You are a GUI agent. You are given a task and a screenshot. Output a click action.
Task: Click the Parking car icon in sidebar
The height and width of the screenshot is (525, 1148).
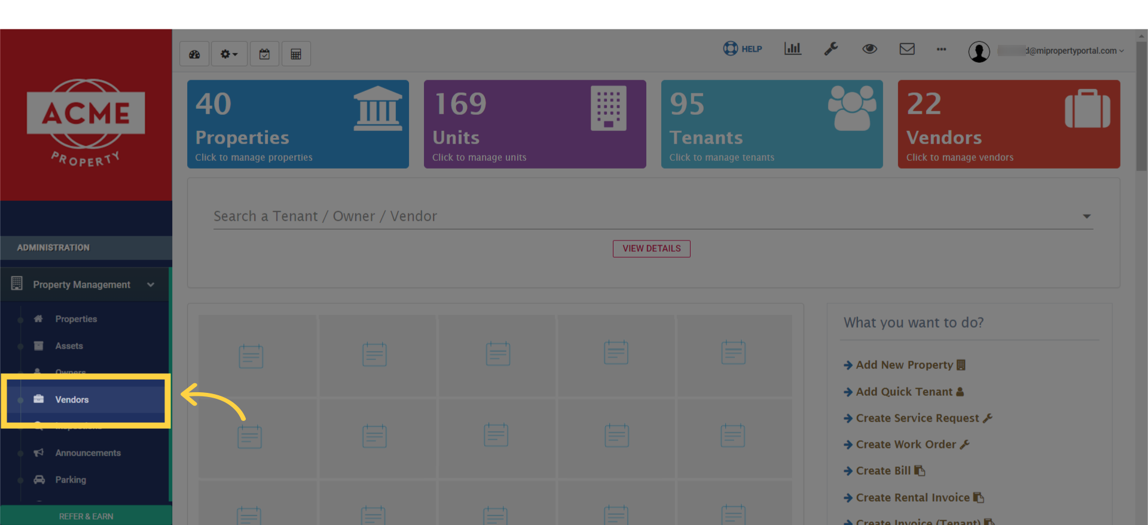[39, 480]
